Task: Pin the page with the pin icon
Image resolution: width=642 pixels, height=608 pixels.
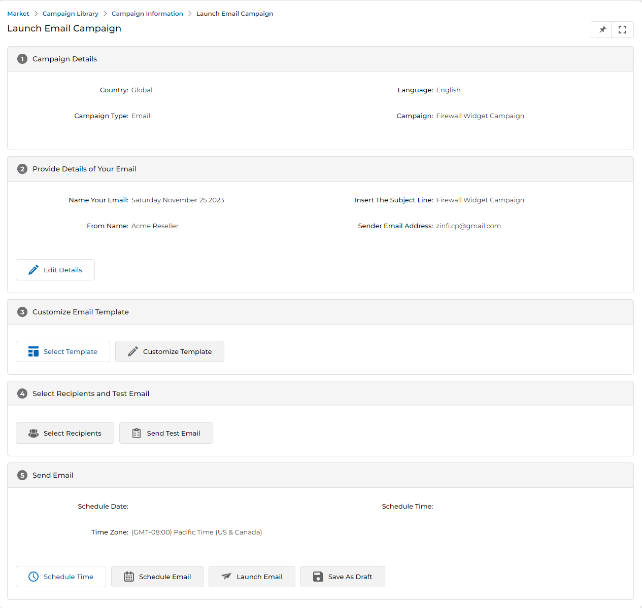Action: click(x=602, y=30)
